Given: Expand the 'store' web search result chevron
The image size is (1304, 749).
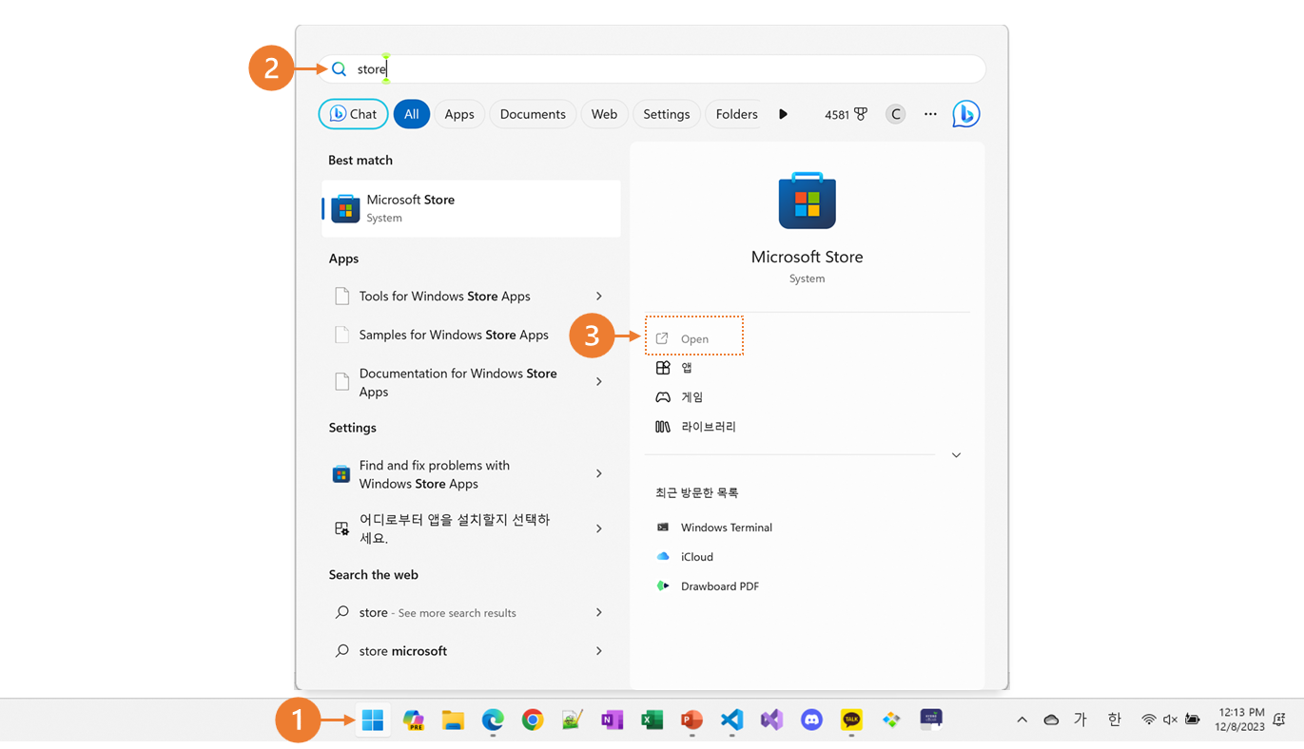Looking at the screenshot, I should pyautogui.click(x=599, y=613).
